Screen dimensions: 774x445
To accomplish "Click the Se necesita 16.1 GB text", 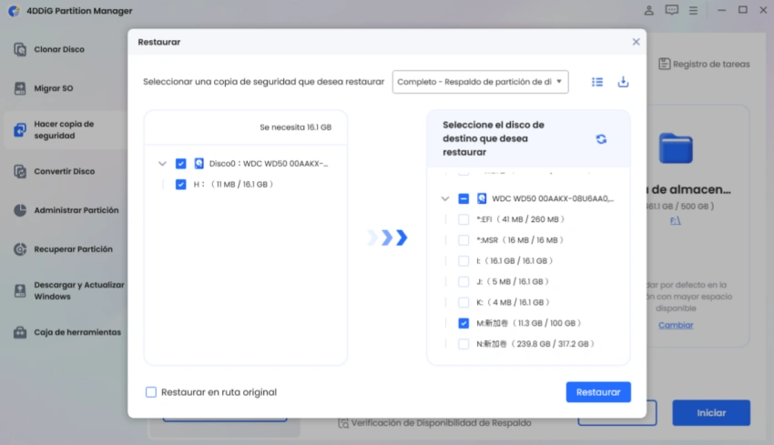I will tap(296, 127).
